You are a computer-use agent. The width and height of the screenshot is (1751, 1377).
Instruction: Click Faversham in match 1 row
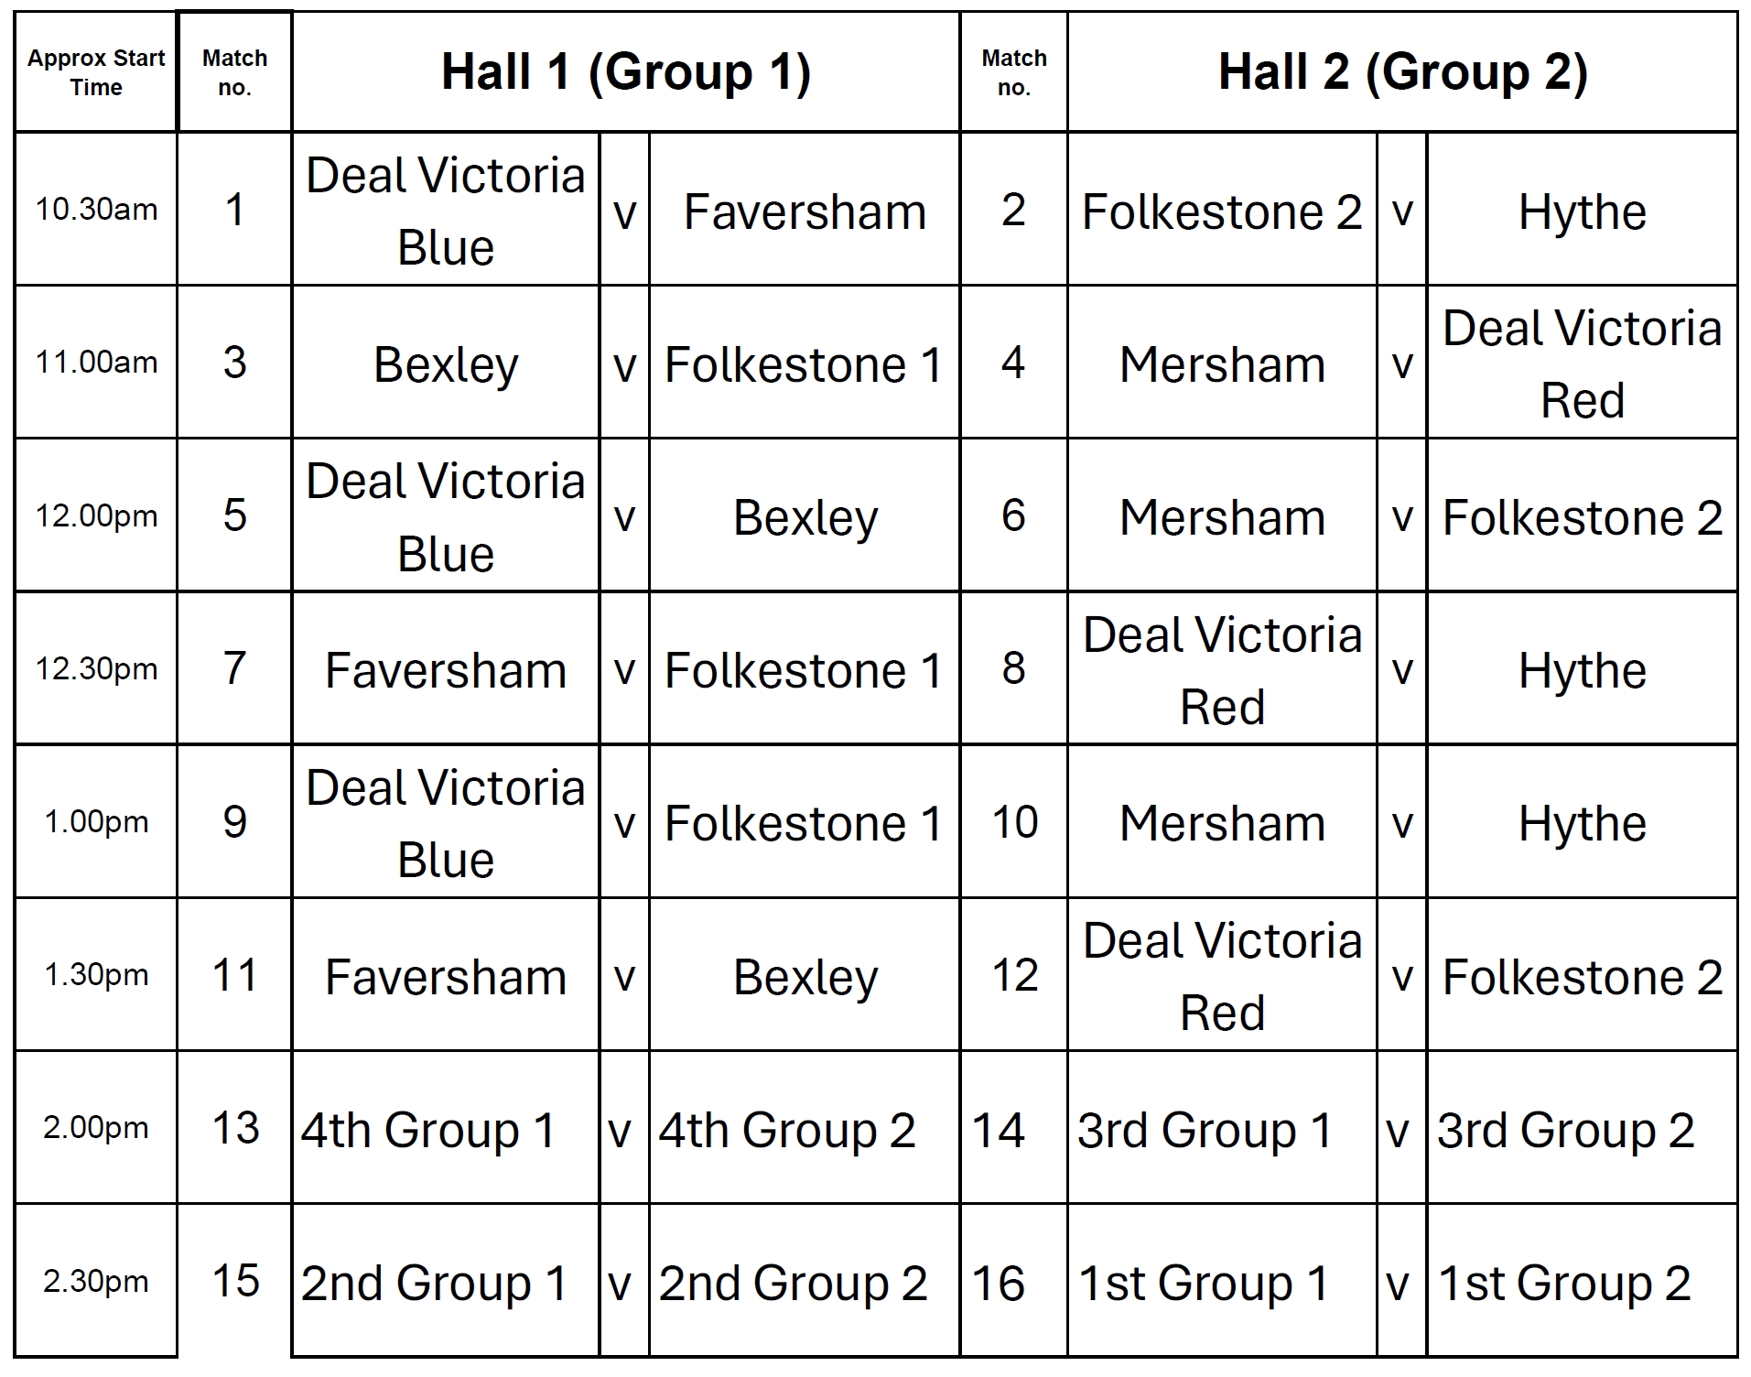805,212
